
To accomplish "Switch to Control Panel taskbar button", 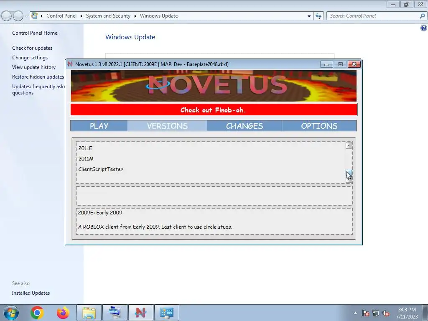I will coord(167,313).
